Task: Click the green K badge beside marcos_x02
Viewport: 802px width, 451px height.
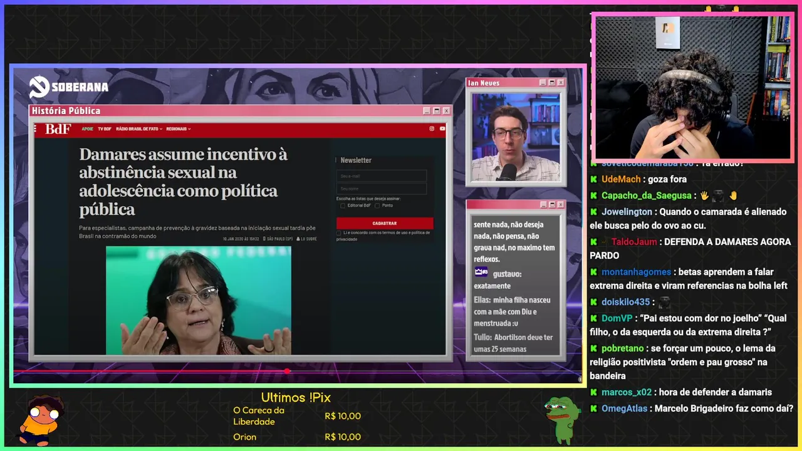Action: [x=593, y=393]
